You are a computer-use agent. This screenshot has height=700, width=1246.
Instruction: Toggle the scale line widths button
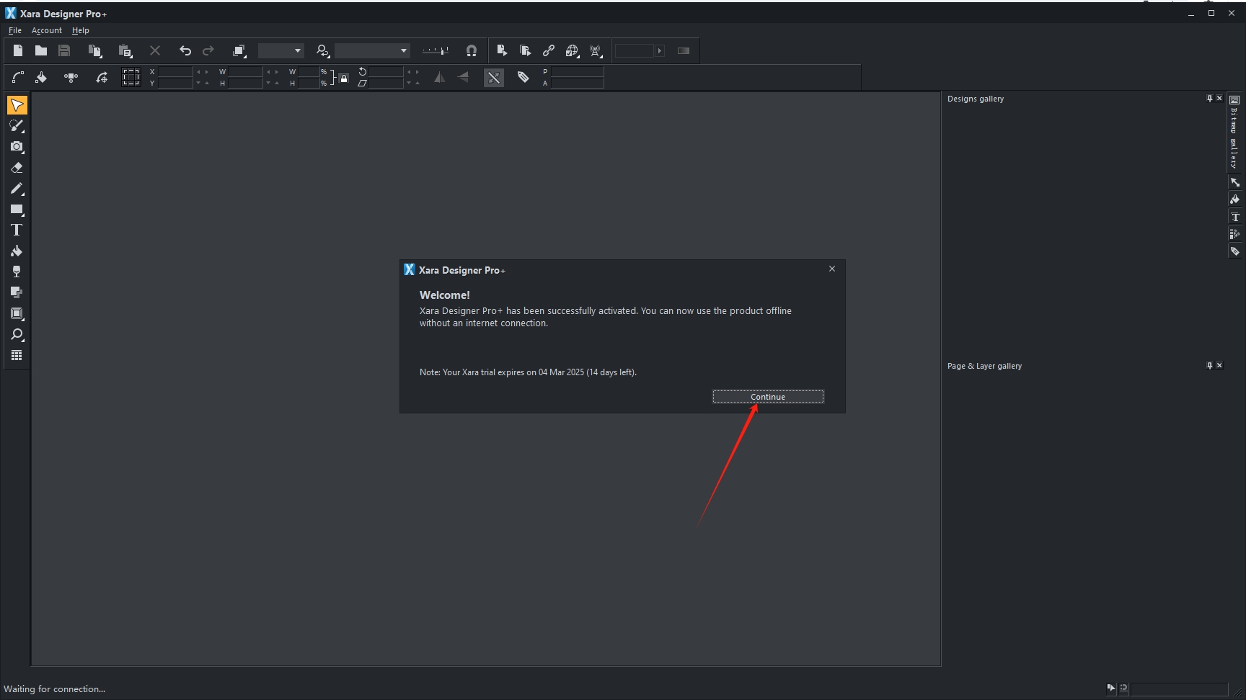(494, 78)
